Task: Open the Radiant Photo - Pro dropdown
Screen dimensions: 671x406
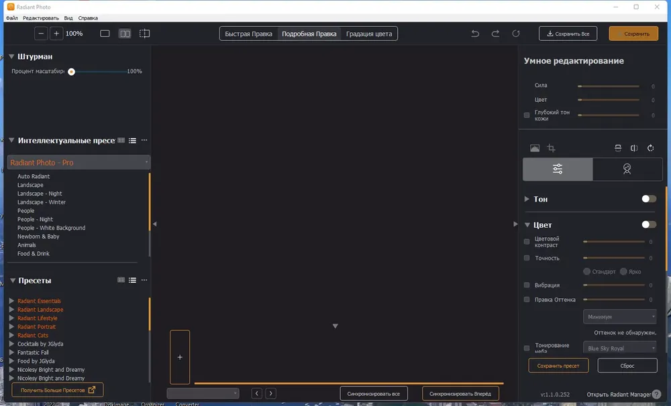Action: pos(79,162)
